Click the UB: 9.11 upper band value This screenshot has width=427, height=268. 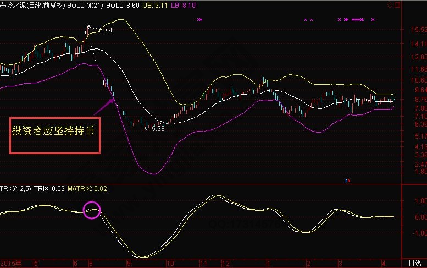[x=155, y=6]
